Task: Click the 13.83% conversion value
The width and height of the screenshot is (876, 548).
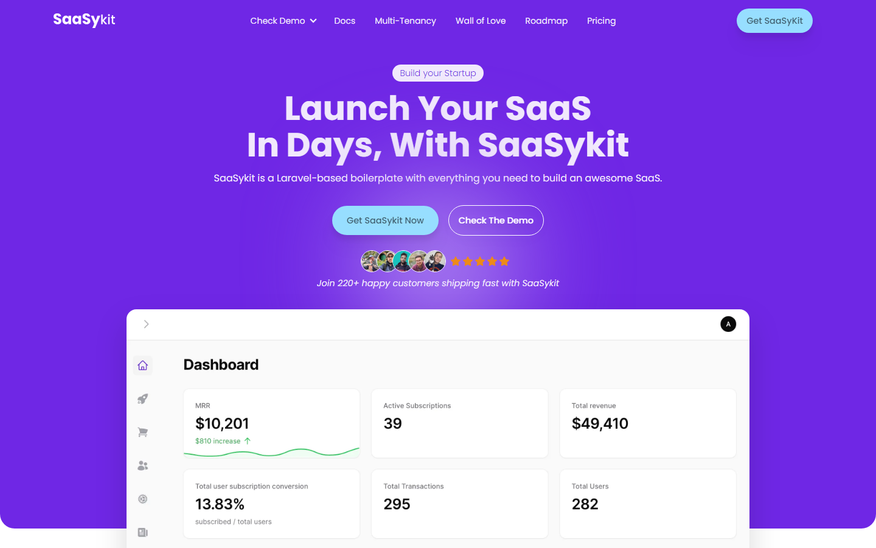Action: (220, 504)
